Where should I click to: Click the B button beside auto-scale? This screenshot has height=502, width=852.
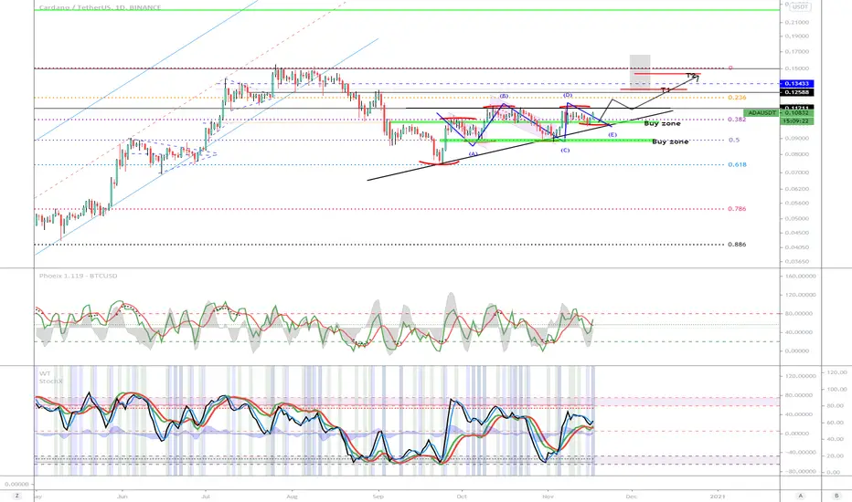836,496
